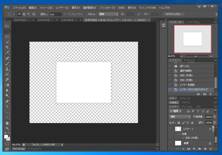This screenshot has height=155, width=222.
Task: Select the Eyedropper tool
Action: pos(7,53)
